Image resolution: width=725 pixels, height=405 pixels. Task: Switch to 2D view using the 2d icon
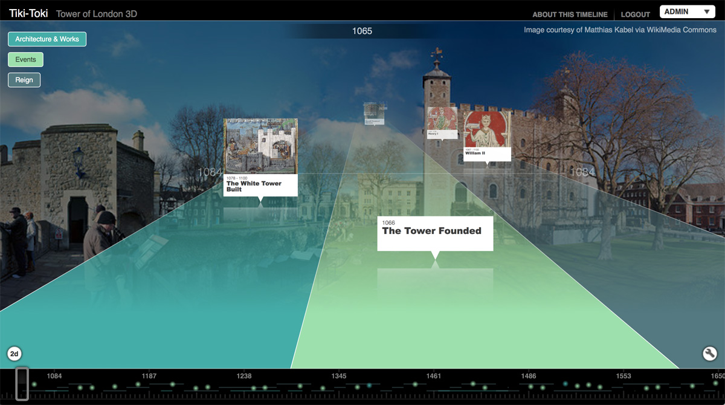pos(14,354)
